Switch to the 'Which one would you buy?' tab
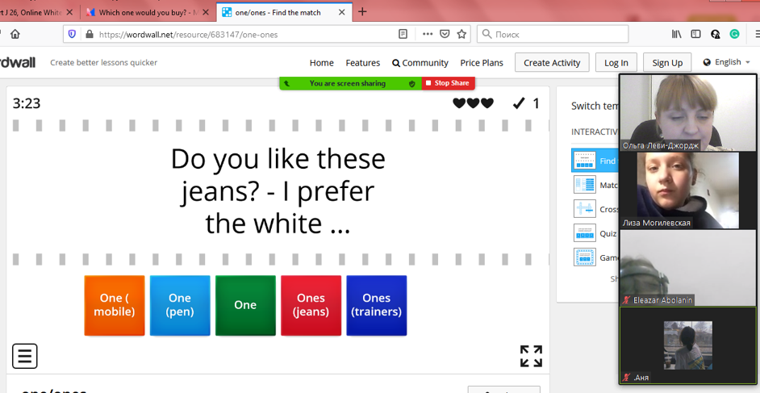Screen dimensions: 760x393 point(145,12)
